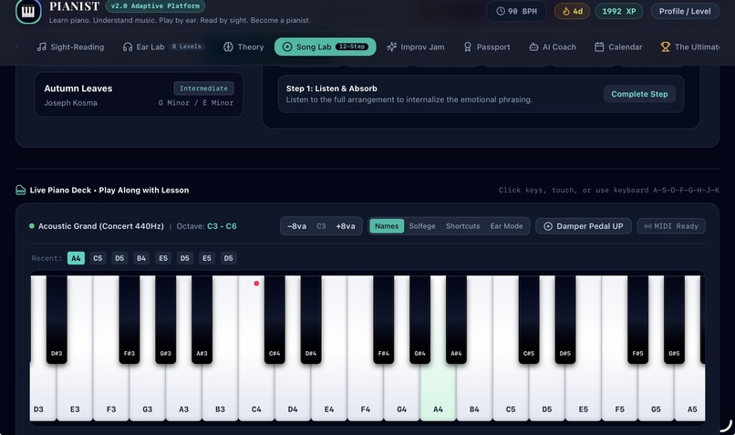
Task: Click the trophy icon of The Ultimate
Action: (x=665, y=47)
